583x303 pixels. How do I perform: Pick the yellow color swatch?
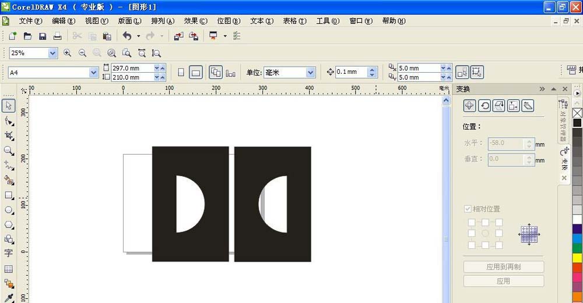click(577, 258)
